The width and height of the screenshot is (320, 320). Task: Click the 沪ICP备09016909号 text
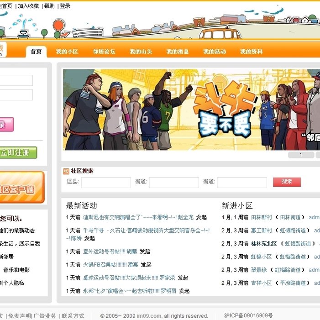point(248,315)
